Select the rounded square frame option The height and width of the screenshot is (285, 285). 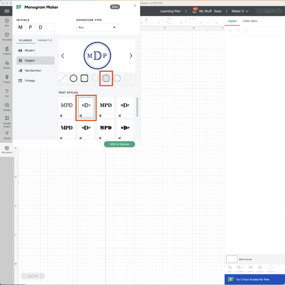(85, 78)
